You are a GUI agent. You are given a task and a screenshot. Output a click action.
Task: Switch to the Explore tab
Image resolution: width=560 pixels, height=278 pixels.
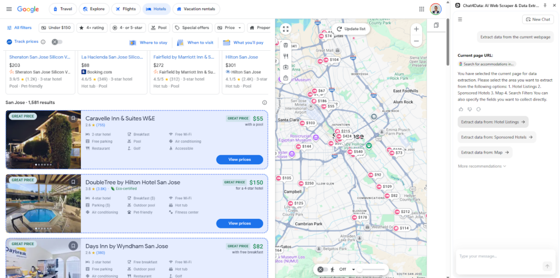[94, 9]
